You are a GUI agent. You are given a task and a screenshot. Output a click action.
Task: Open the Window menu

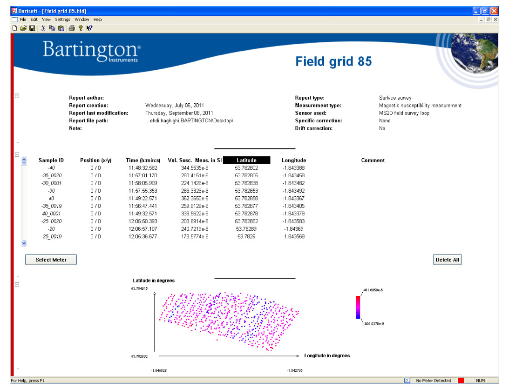(x=82, y=19)
